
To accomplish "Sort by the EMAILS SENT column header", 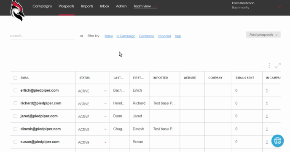I will click(x=244, y=78).
